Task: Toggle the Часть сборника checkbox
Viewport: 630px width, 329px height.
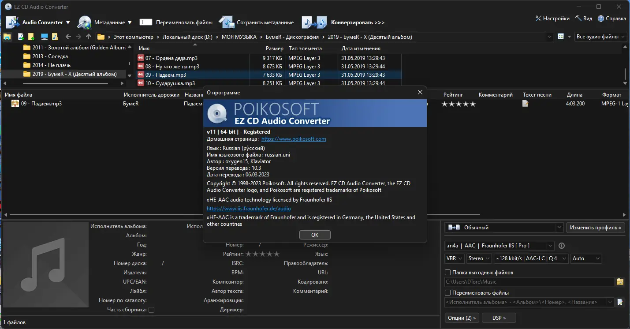Action: point(151,310)
